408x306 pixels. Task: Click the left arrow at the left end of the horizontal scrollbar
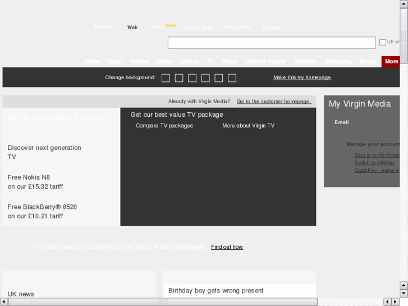(3, 302)
